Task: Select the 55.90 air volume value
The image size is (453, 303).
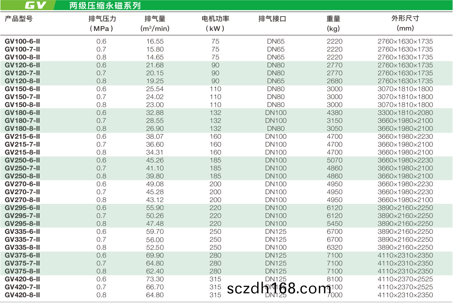Action: [x=155, y=208]
